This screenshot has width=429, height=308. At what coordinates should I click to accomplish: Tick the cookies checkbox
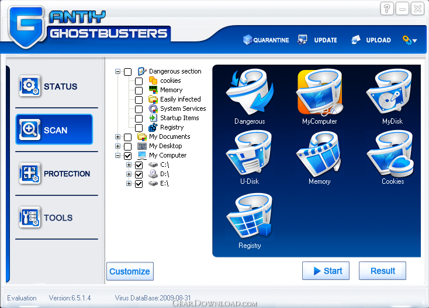click(x=139, y=81)
